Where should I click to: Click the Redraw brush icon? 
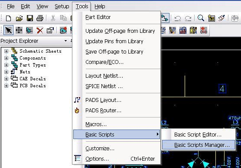[221, 18]
